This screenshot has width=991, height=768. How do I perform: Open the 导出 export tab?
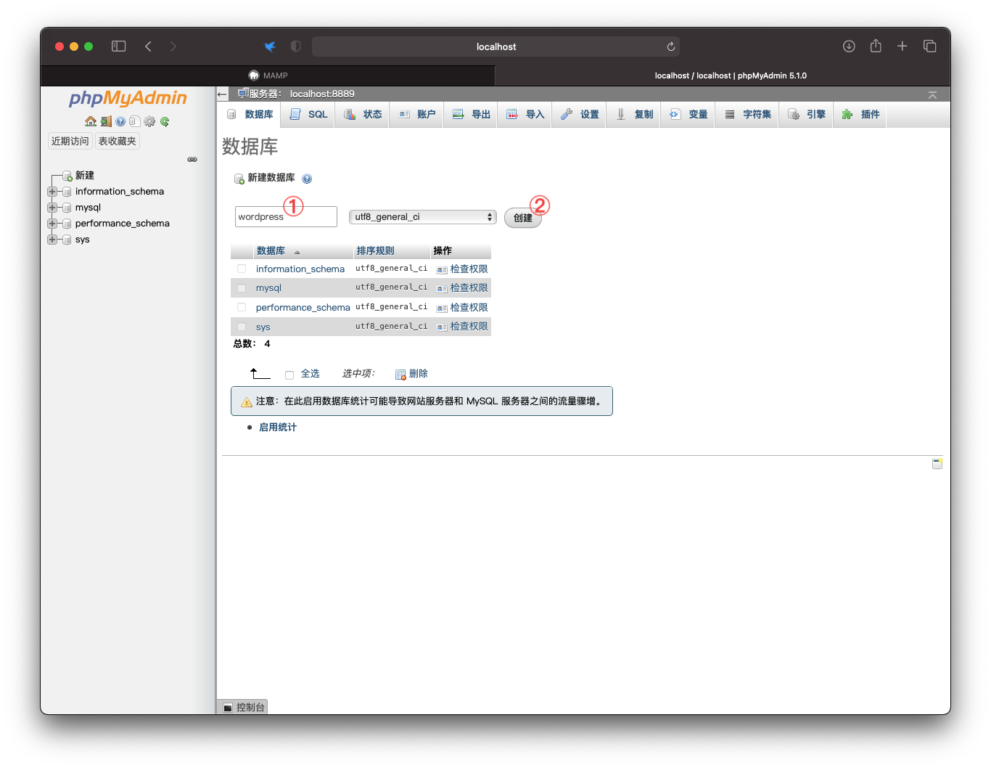pyautogui.click(x=472, y=115)
